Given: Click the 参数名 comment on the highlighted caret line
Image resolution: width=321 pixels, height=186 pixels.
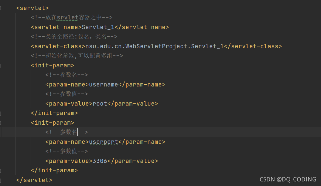Looking at the screenshot, I should pos(67,132).
